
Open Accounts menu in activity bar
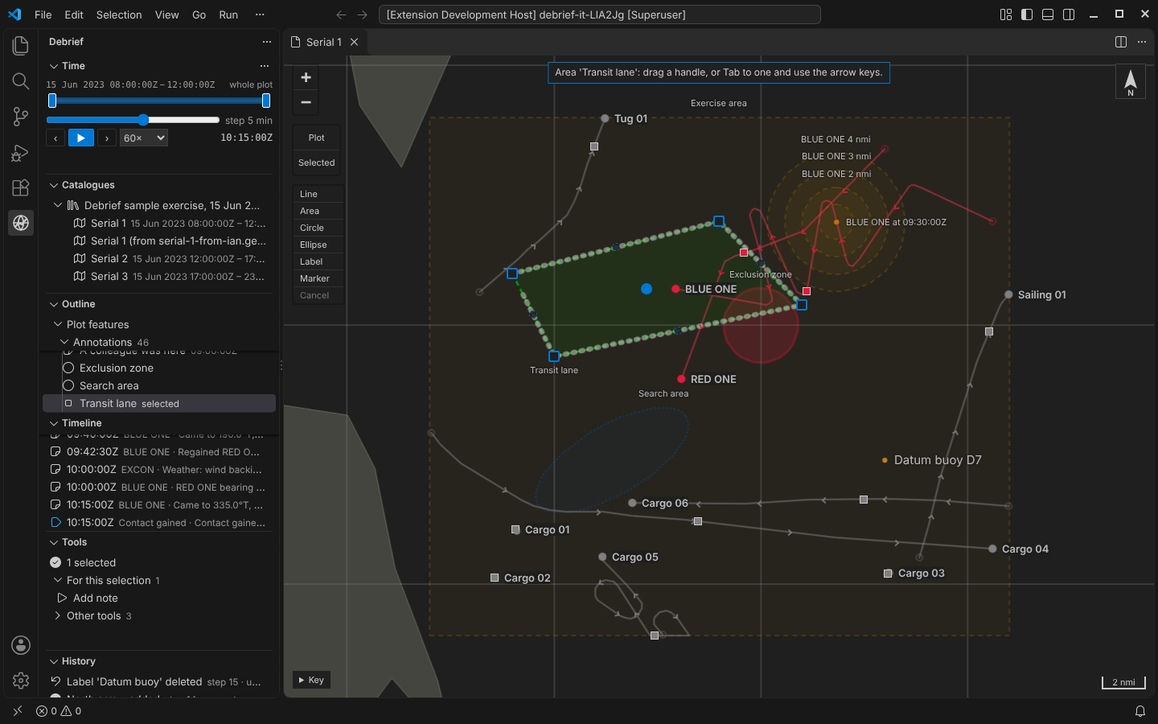point(21,645)
